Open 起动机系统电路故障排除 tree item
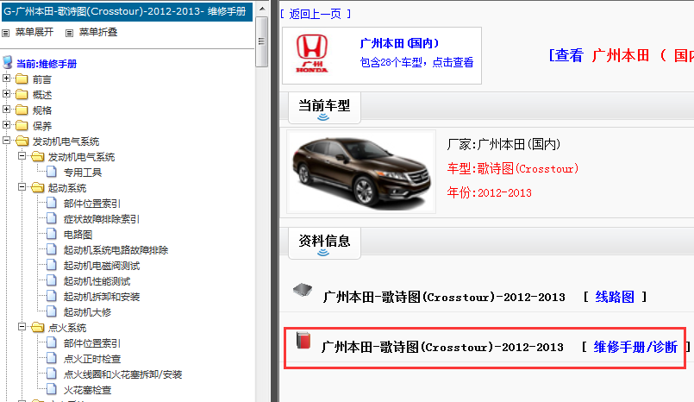 (116, 250)
